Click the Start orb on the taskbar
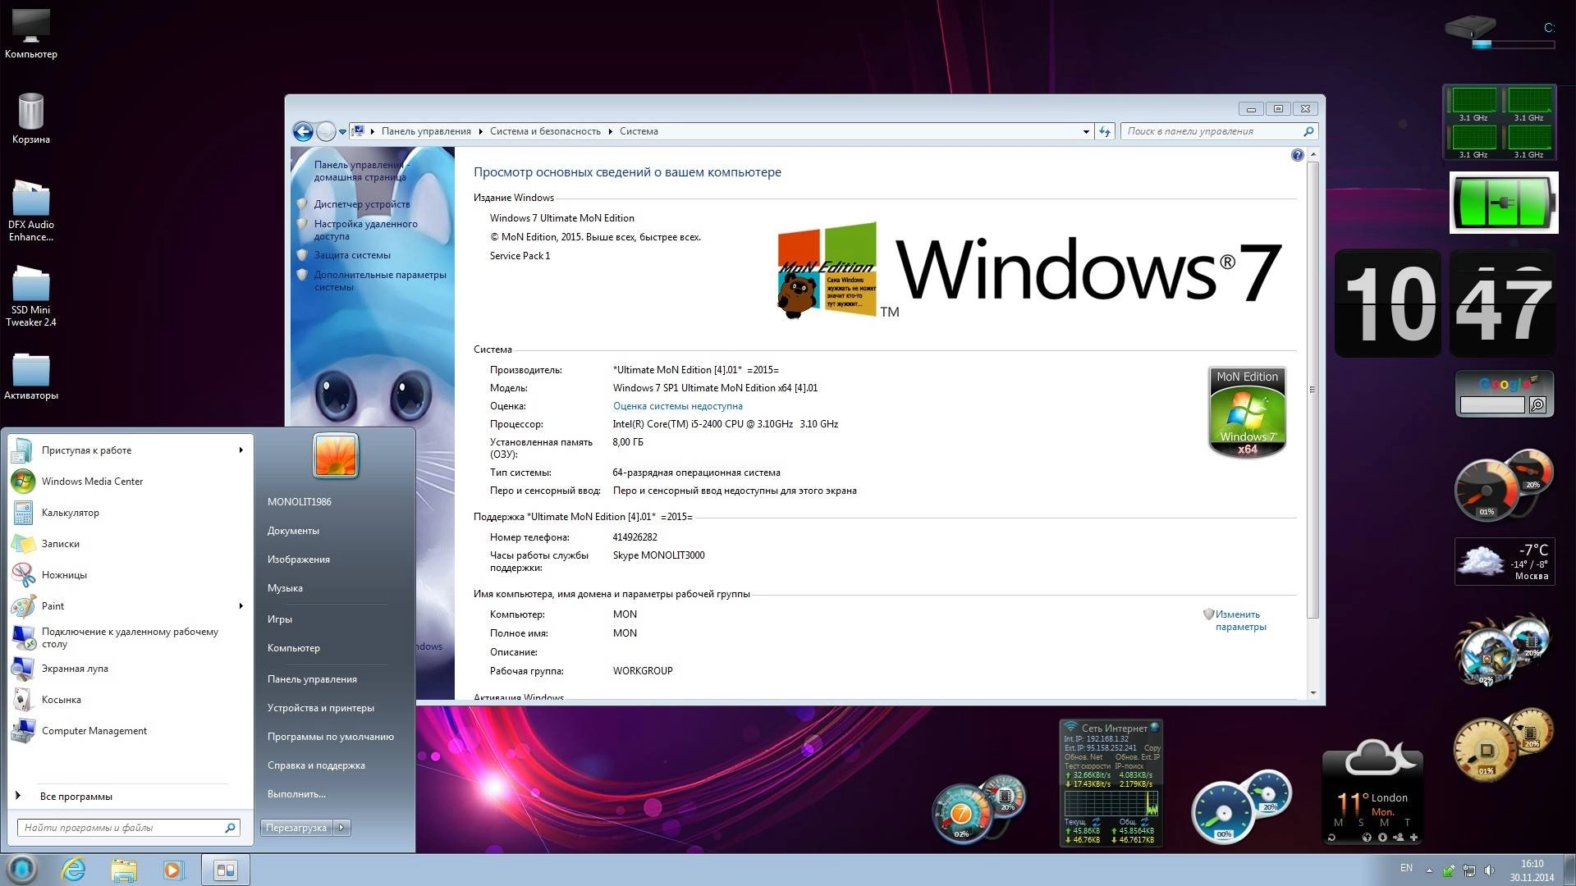1576x886 pixels. coord(21,869)
